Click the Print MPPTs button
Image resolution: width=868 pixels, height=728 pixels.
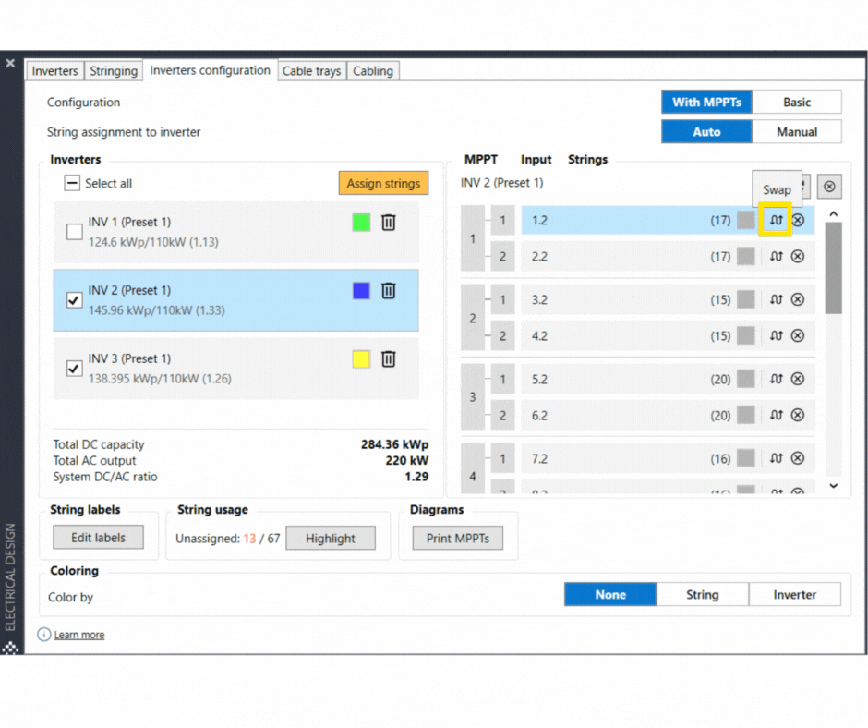458,539
